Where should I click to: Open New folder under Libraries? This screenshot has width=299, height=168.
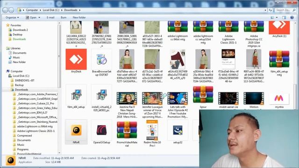[19, 62]
